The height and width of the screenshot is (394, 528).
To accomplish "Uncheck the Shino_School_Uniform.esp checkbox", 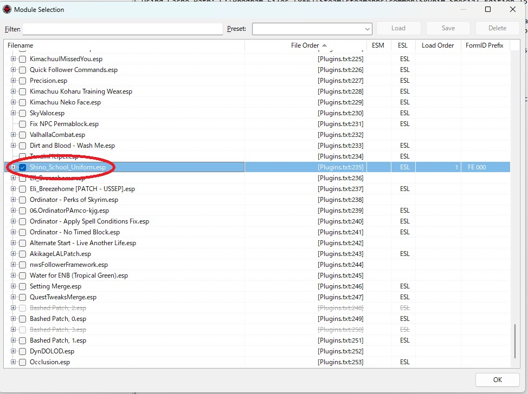I will point(22,167).
